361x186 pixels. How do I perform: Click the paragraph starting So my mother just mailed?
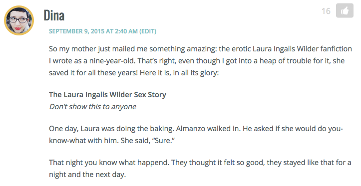click(200, 61)
